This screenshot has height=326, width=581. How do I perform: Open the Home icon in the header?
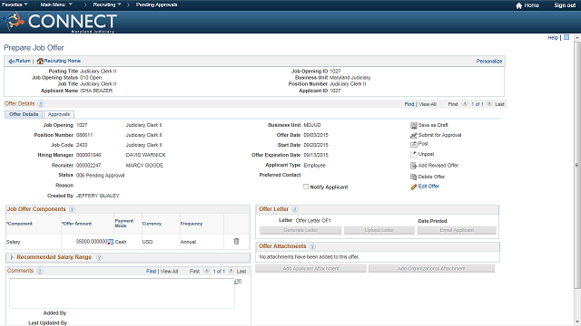pos(518,5)
